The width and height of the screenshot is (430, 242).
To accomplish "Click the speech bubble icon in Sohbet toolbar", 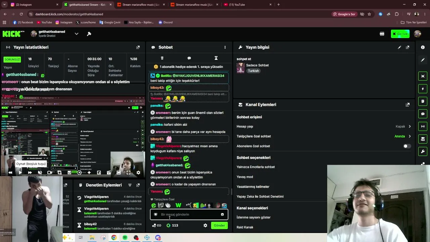I will pos(189,58).
